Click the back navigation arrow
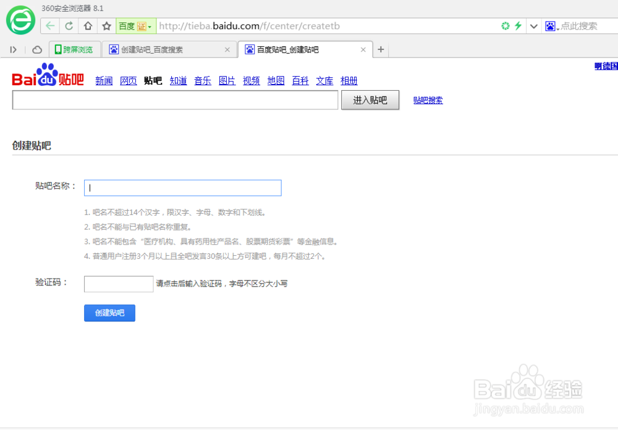This screenshot has width=618, height=430. pyautogui.click(x=49, y=26)
